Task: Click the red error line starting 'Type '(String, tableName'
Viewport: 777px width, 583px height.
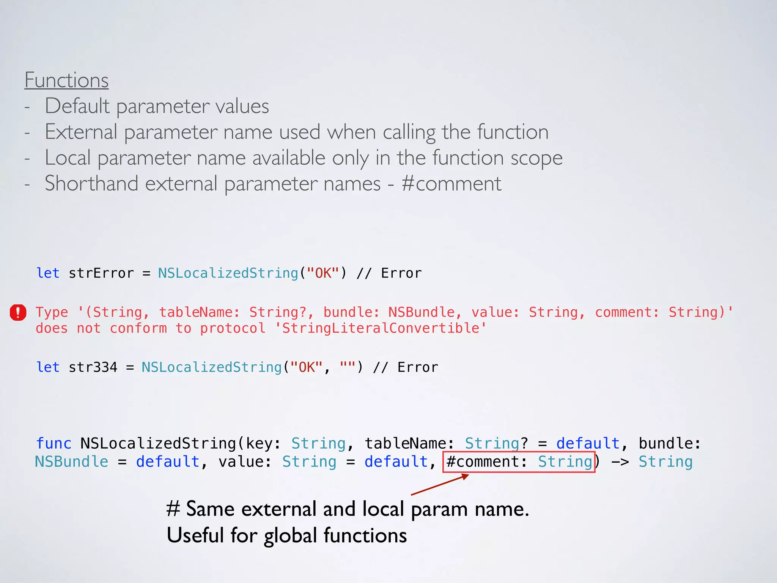Action: 384,312
